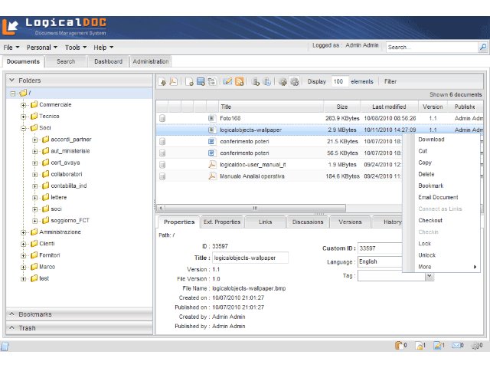
Task: Click the pencil edit toolbar icon
Action: 227,82
